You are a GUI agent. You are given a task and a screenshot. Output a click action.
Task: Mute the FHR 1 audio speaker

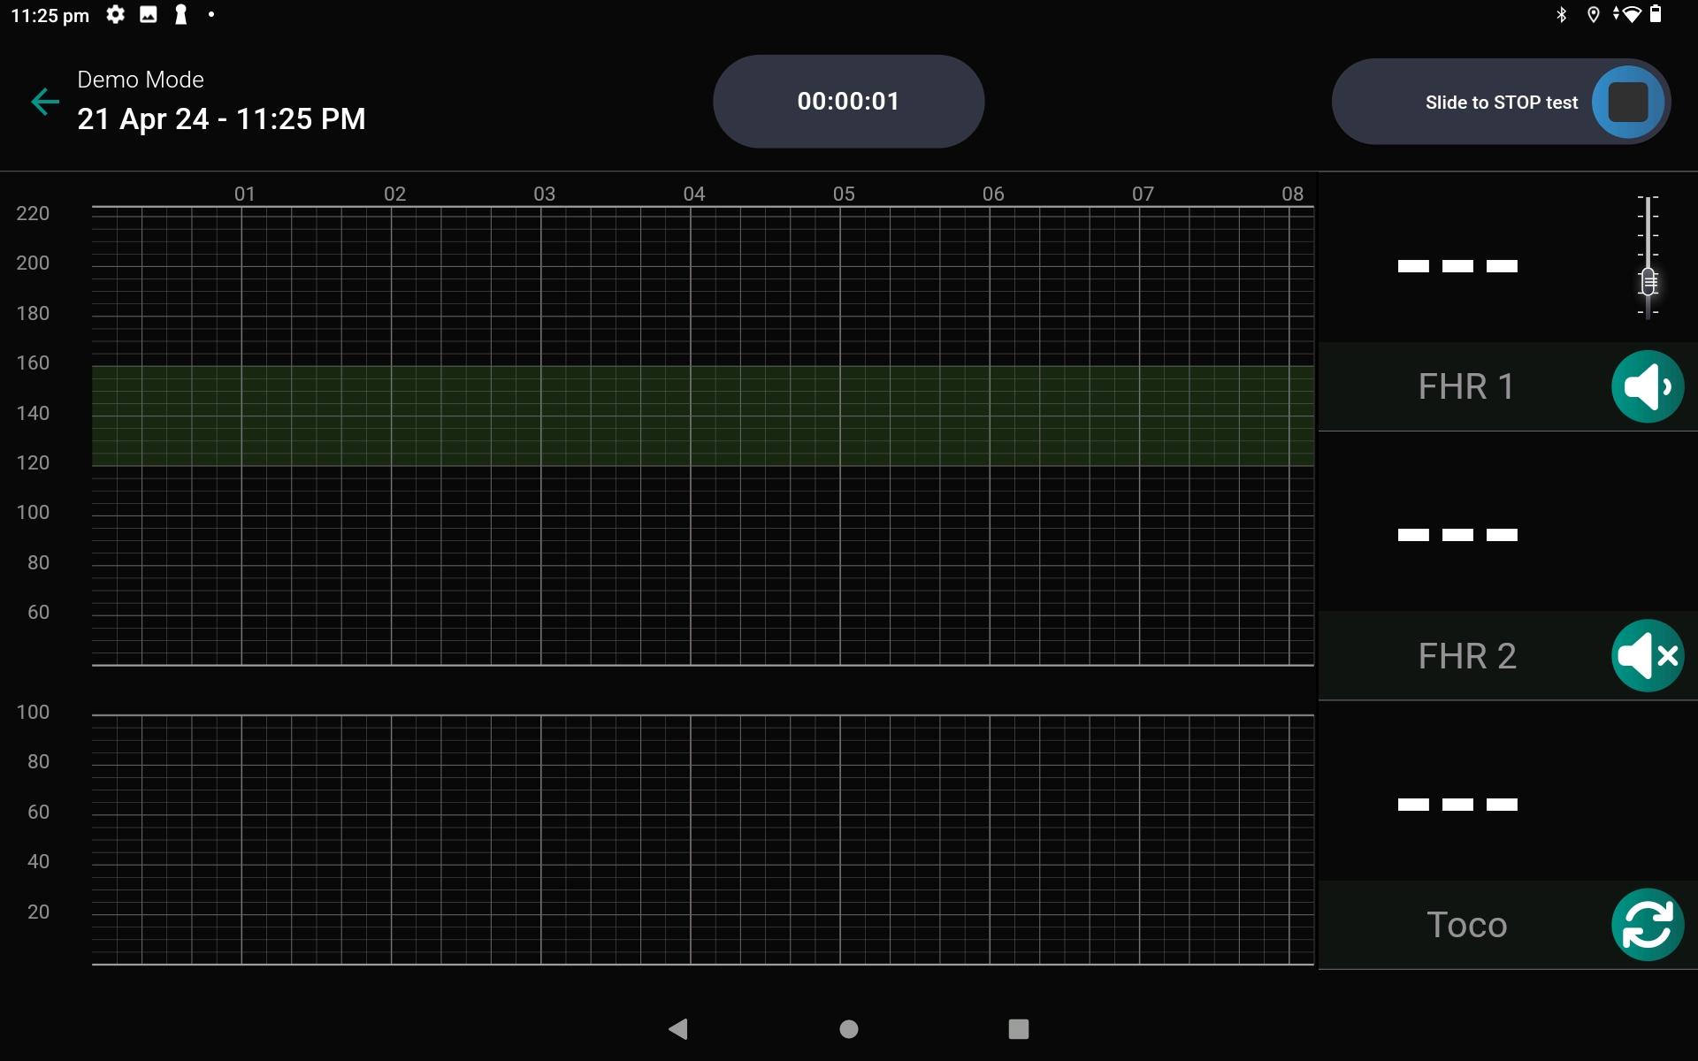1647,386
